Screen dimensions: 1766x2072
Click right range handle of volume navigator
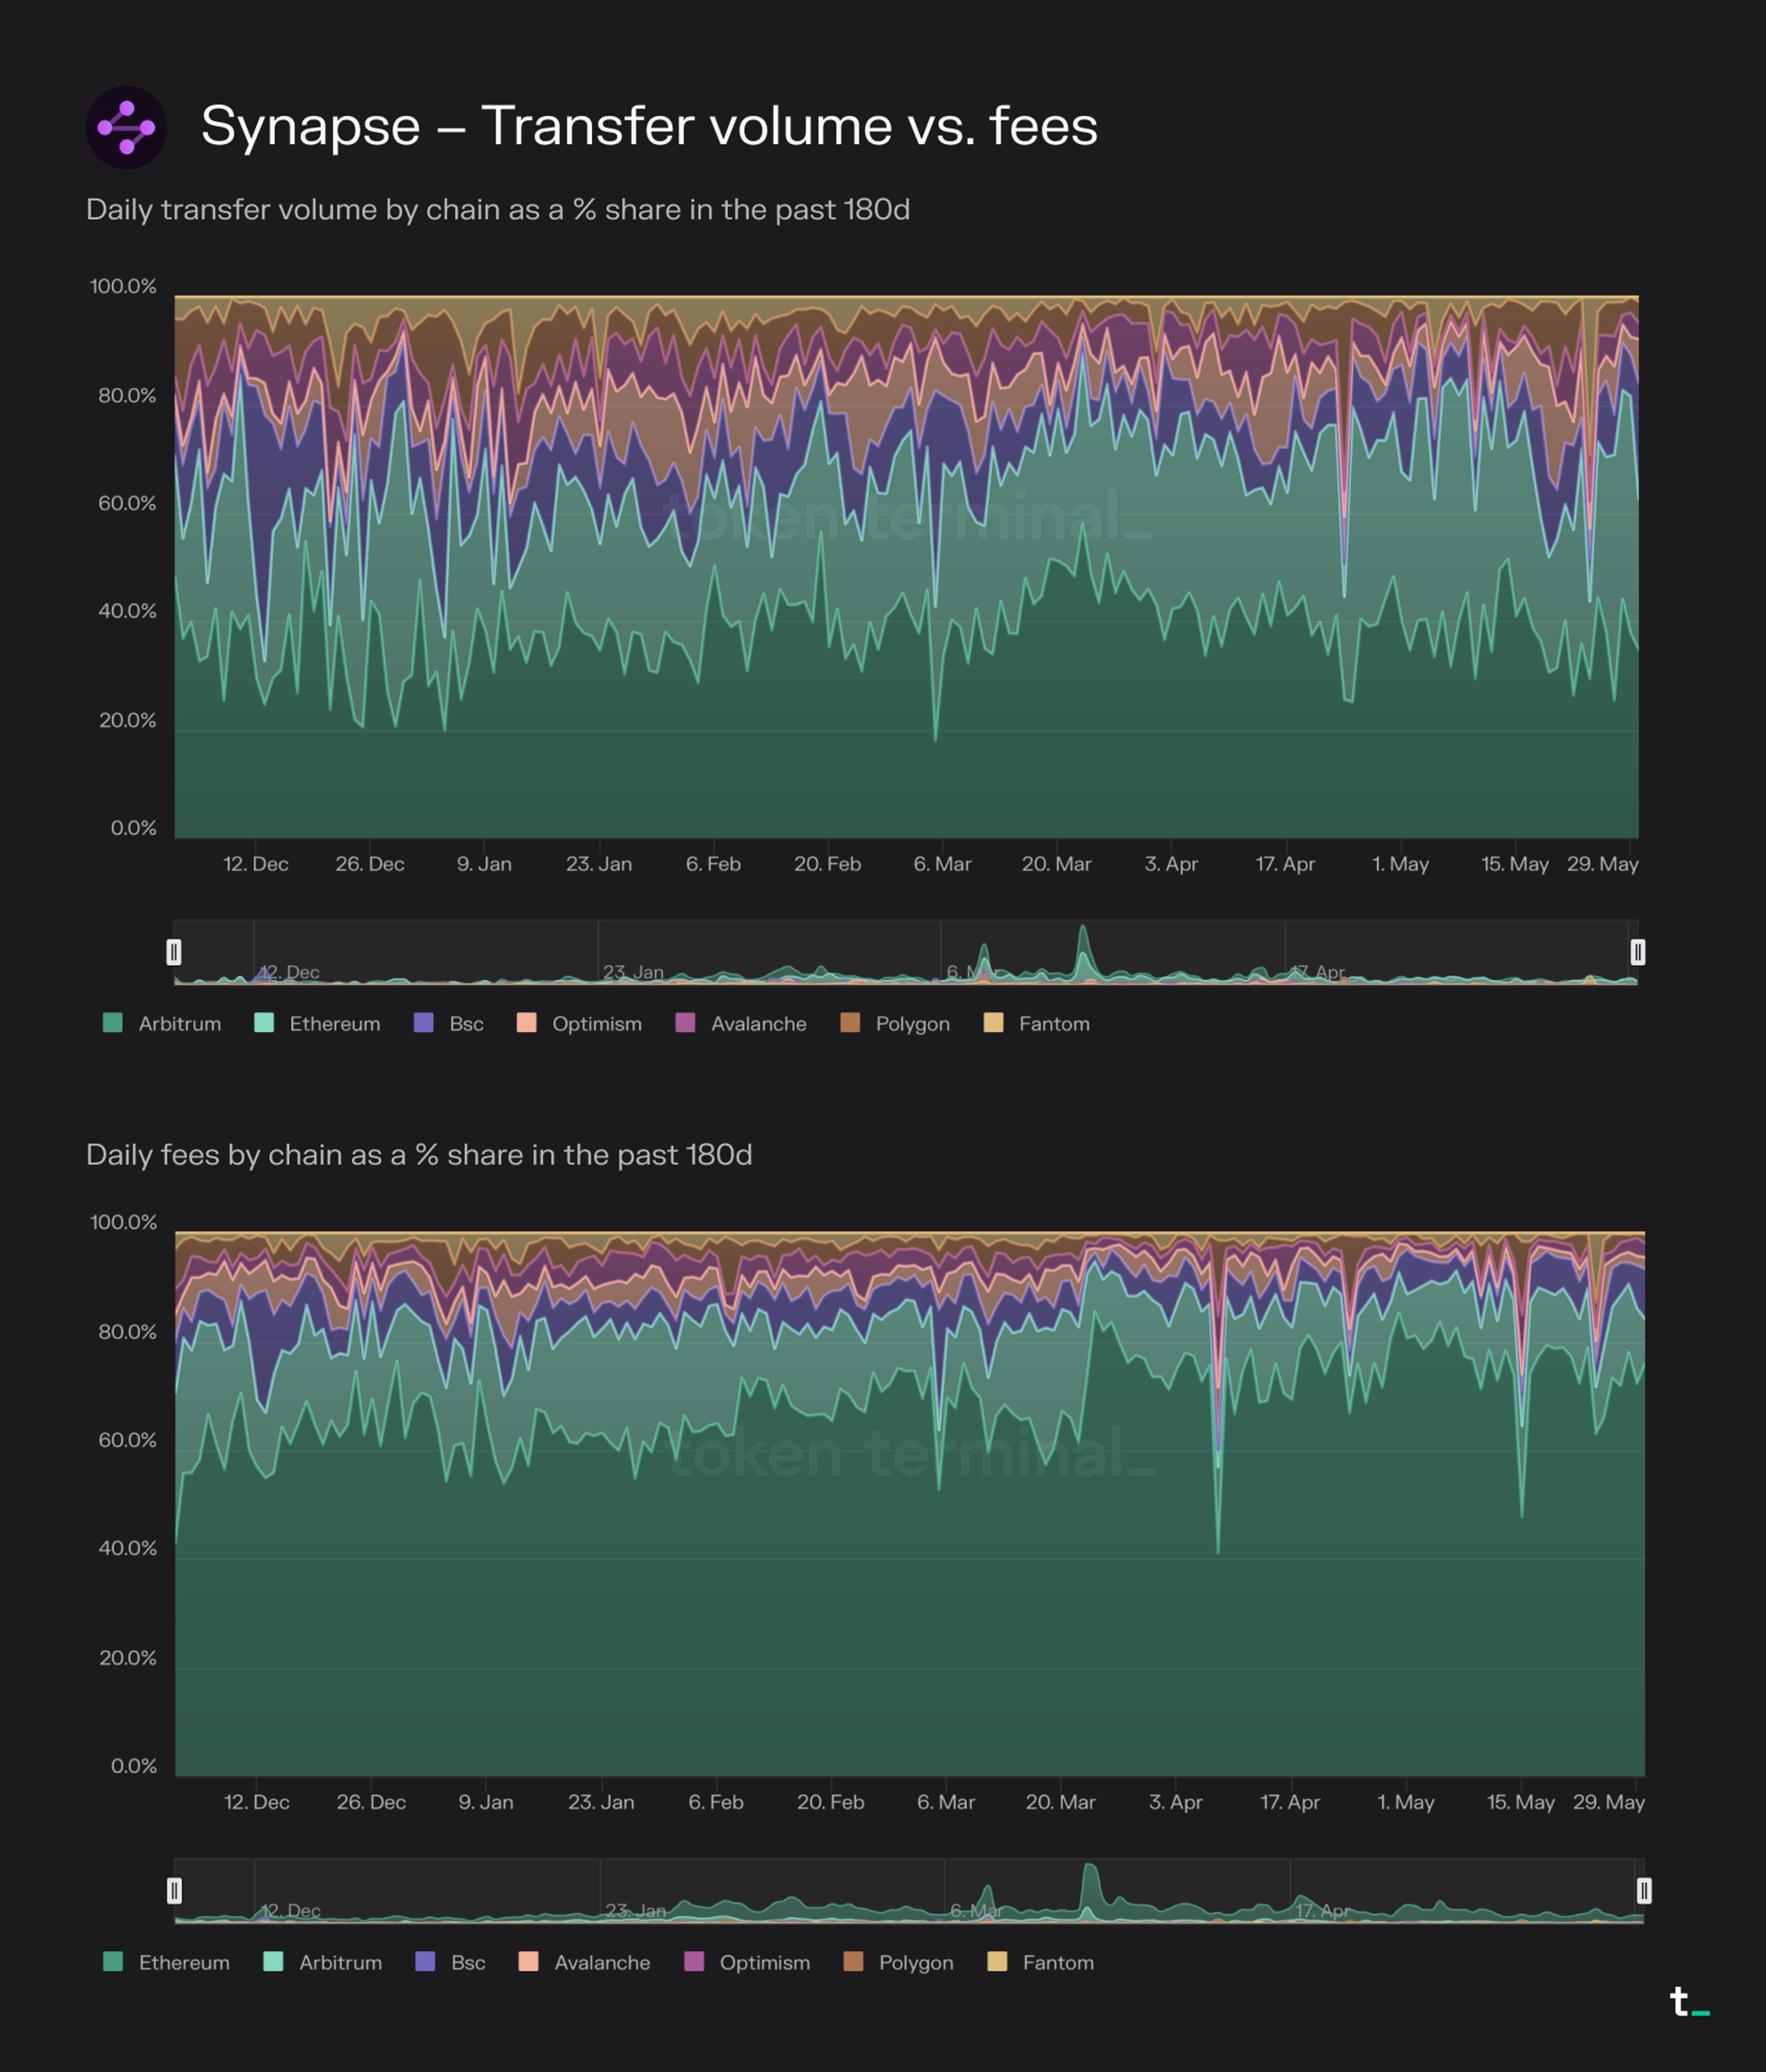click(x=1638, y=952)
